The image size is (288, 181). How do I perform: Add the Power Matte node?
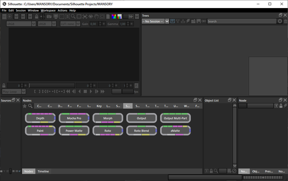(74, 131)
